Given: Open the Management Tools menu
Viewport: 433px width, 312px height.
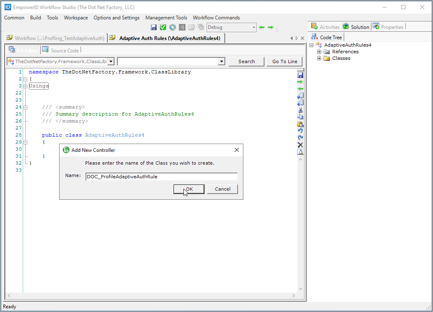Looking at the screenshot, I should click(x=166, y=18).
